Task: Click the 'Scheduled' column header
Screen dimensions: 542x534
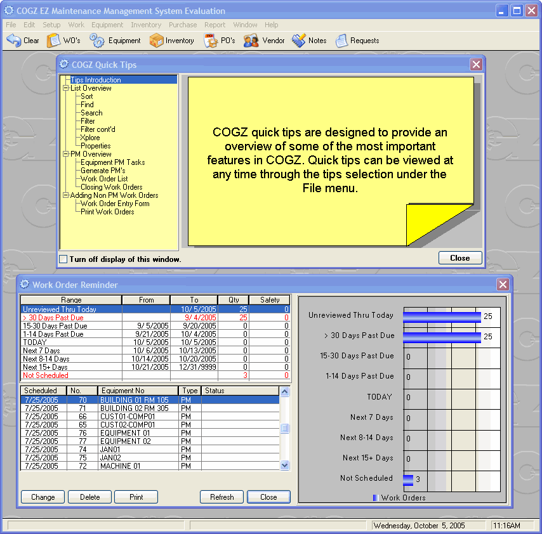Action: (x=44, y=391)
